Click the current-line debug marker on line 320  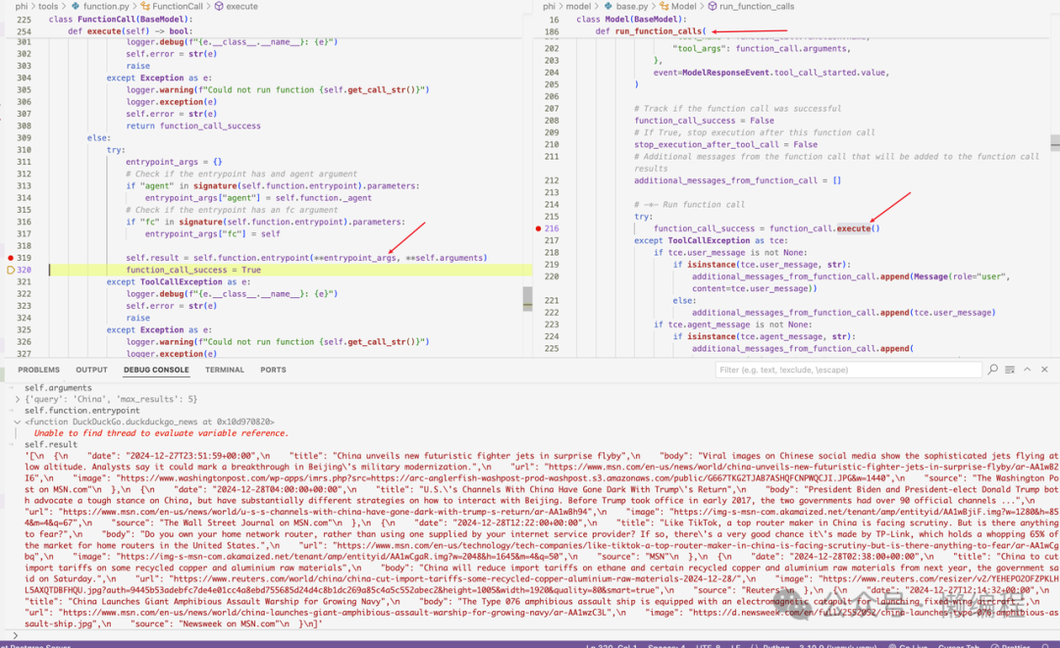coord(11,270)
